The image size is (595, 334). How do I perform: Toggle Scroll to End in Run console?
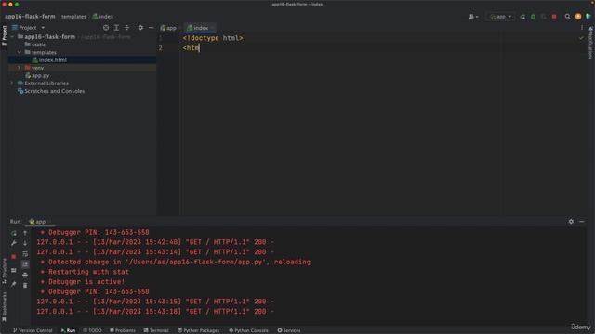25,263
